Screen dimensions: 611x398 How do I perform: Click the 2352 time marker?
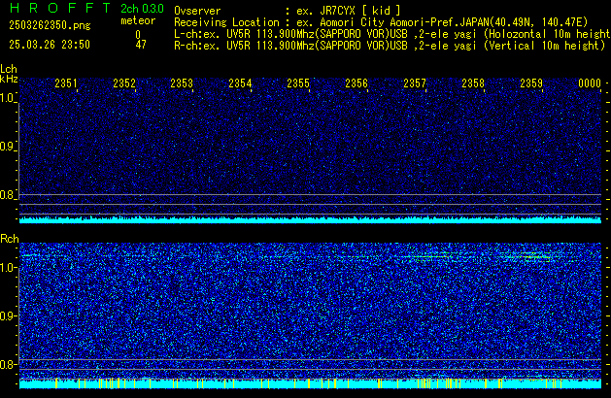[124, 83]
